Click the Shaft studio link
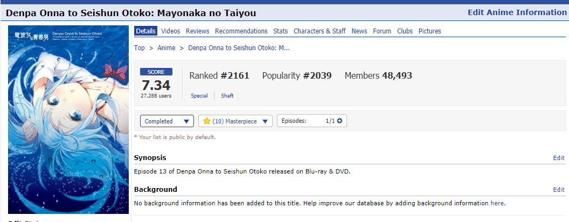Screen dimensions: 569x222 click(x=227, y=96)
